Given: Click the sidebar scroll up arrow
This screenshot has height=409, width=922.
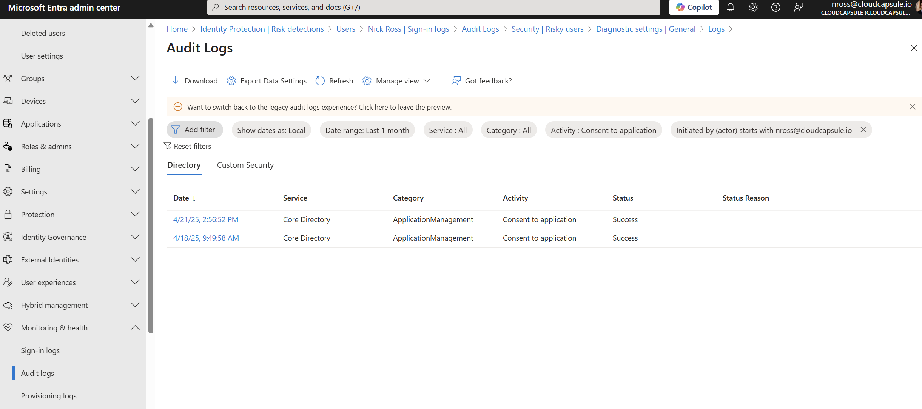Looking at the screenshot, I should tap(151, 26).
